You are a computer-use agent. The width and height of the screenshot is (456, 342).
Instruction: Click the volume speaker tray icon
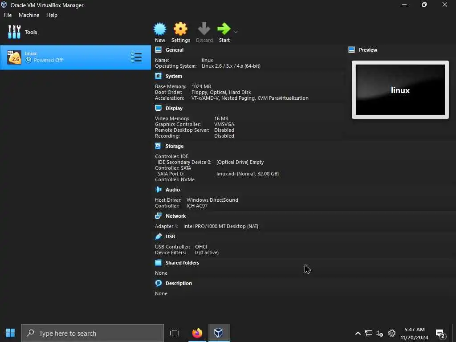[x=379, y=333]
